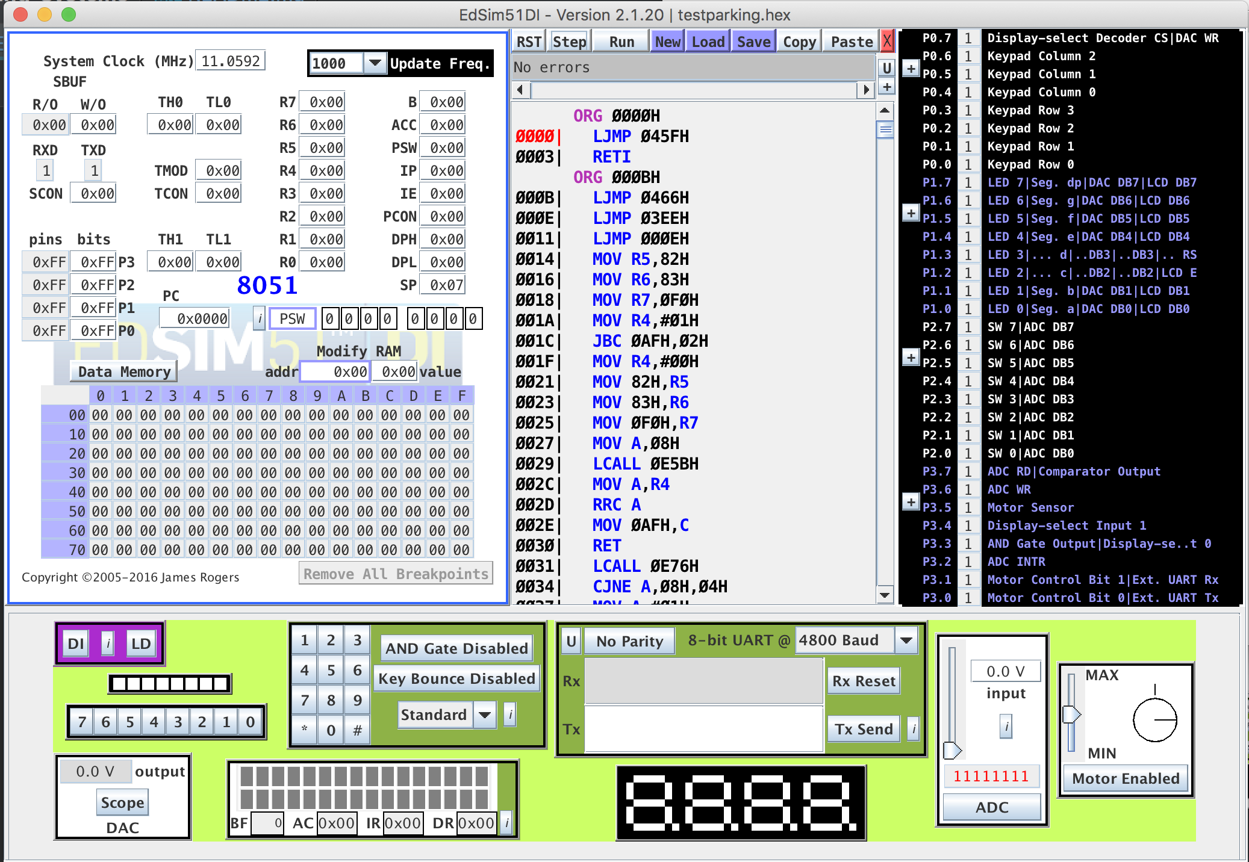Toggle the AND Gate Disabled button

pyautogui.click(x=456, y=648)
